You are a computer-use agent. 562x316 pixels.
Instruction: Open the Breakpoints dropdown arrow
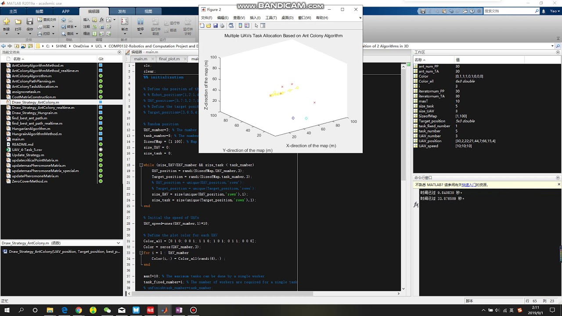coord(125,34)
